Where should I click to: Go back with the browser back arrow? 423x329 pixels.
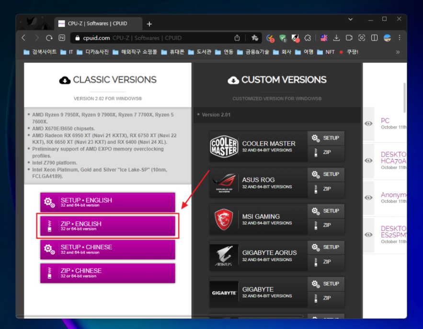tap(24, 38)
